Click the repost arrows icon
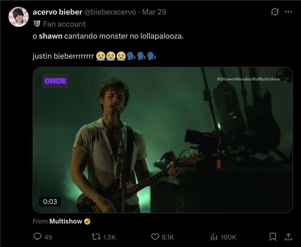This screenshot has height=247, width=301. tap(96, 237)
